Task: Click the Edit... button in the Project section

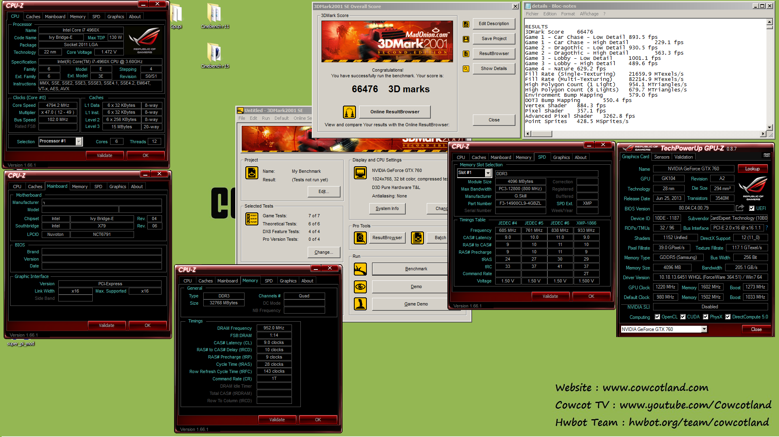Action: pos(324,192)
